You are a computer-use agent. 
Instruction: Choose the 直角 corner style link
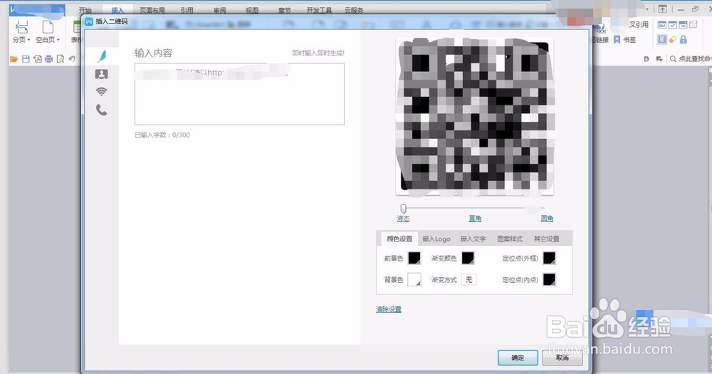pos(475,219)
